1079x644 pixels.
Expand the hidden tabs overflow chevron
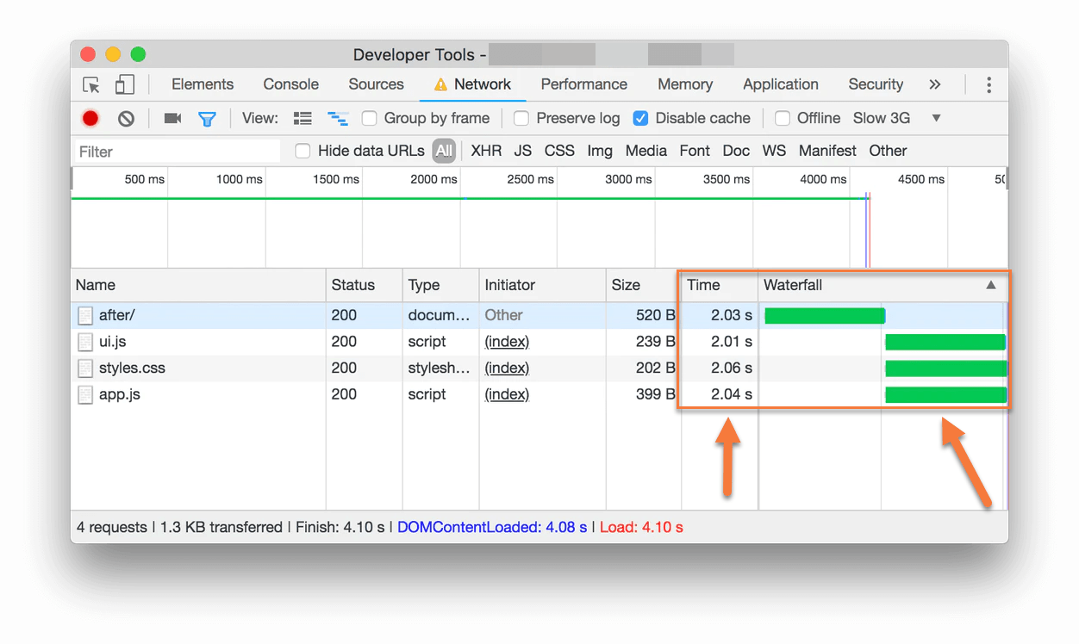coord(934,84)
